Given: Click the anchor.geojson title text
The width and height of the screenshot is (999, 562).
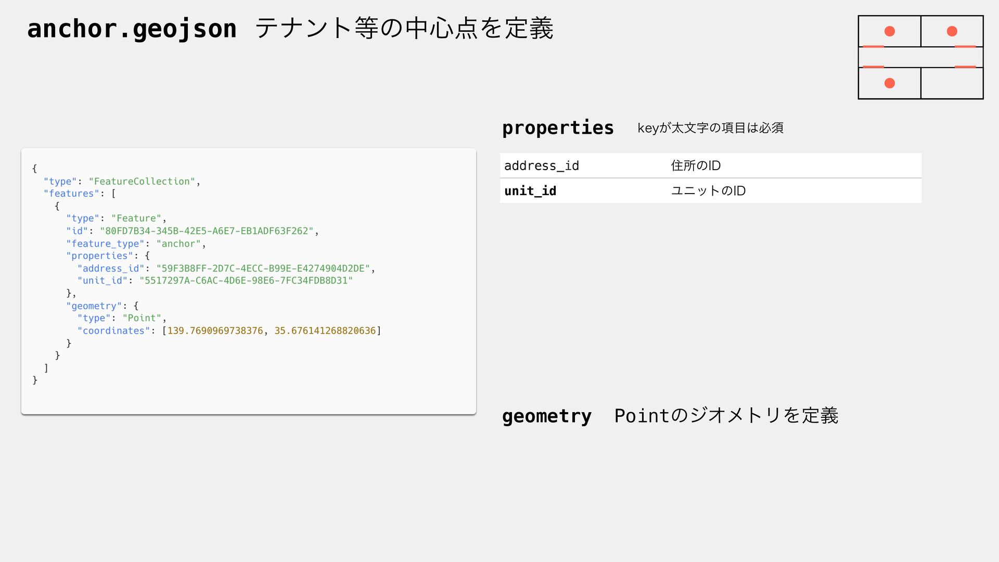Looking at the screenshot, I should (x=132, y=29).
